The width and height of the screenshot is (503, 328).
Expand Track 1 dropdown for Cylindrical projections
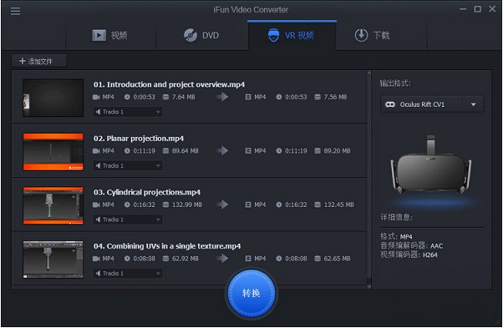(x=128, y=220)
